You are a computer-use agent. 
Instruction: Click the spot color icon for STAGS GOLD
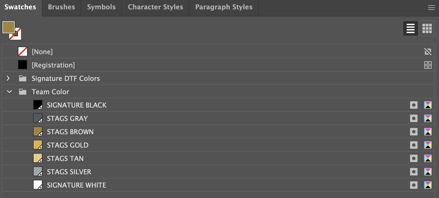coord(414,145)
